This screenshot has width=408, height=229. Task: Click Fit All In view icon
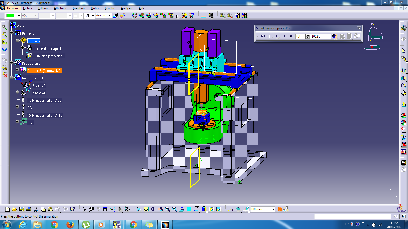pyautogui.click(x=146, y=209)
